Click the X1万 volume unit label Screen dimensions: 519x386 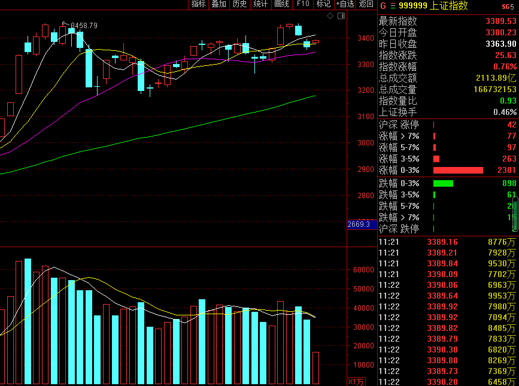pos(356,382)
